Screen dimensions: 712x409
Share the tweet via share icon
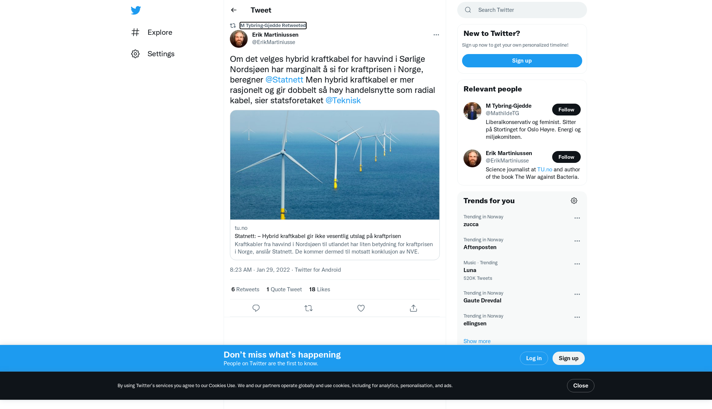(x=413, y=308)
